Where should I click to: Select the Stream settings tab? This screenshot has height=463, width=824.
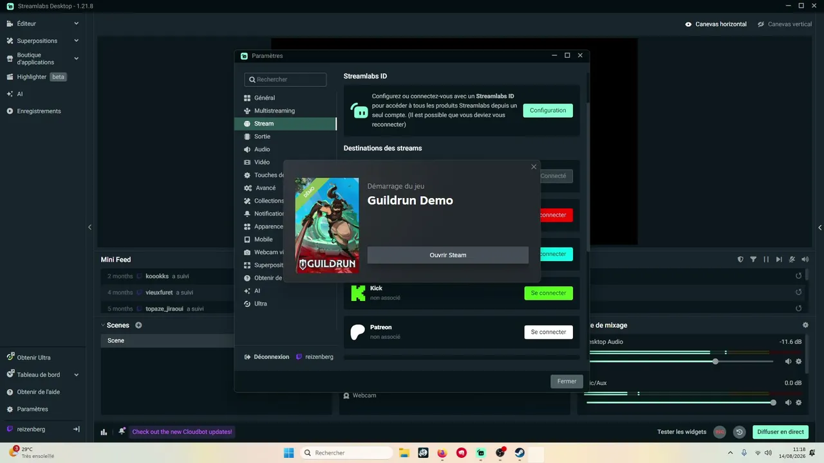[x=285, y=123]
